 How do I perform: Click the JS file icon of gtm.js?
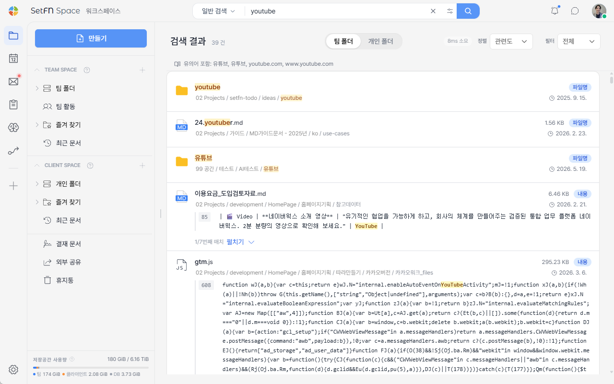point(182,265)
